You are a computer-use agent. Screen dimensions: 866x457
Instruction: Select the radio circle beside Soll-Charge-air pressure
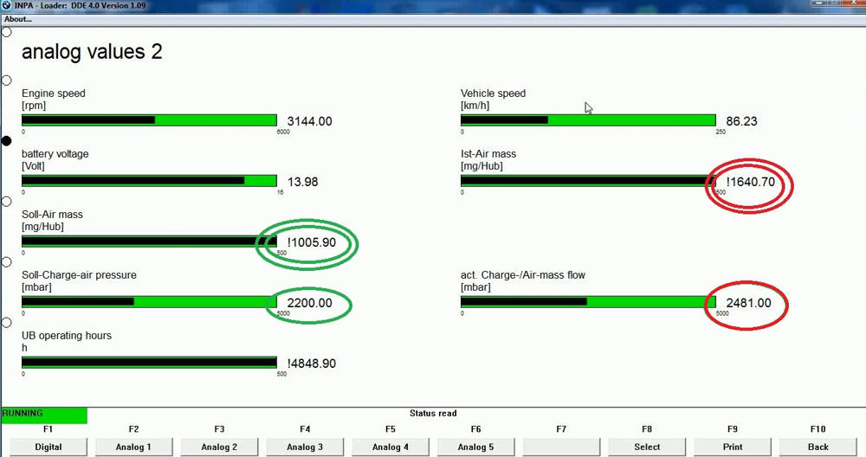pyautogui.click(x=7, y=261)
